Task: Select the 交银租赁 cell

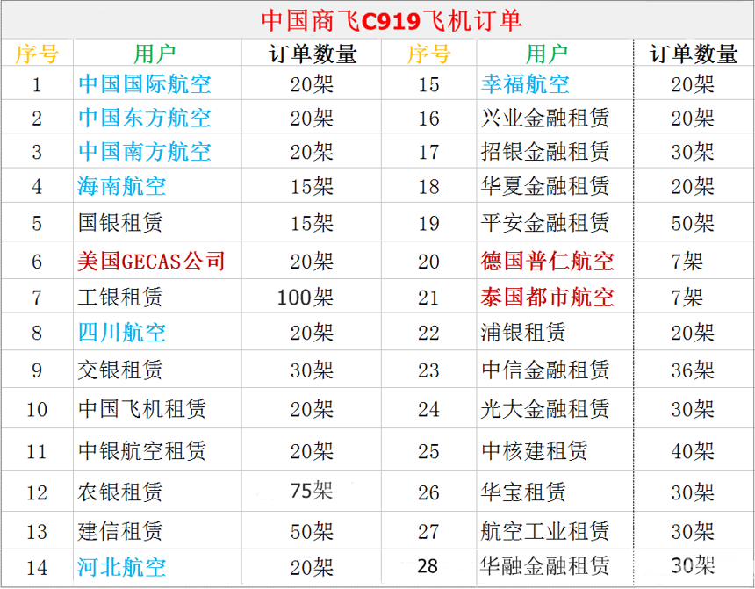Action: (157, 370)
